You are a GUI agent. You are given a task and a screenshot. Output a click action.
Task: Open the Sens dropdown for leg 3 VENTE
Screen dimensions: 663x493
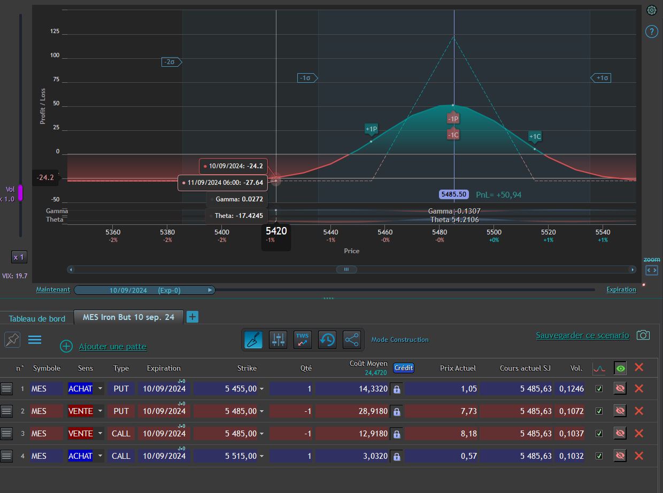tap(100, 434)
